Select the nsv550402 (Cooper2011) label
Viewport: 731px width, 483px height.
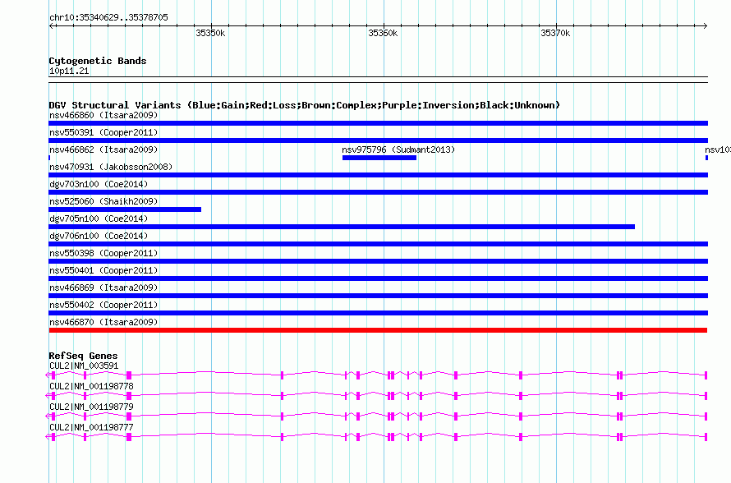pos(103,305)
